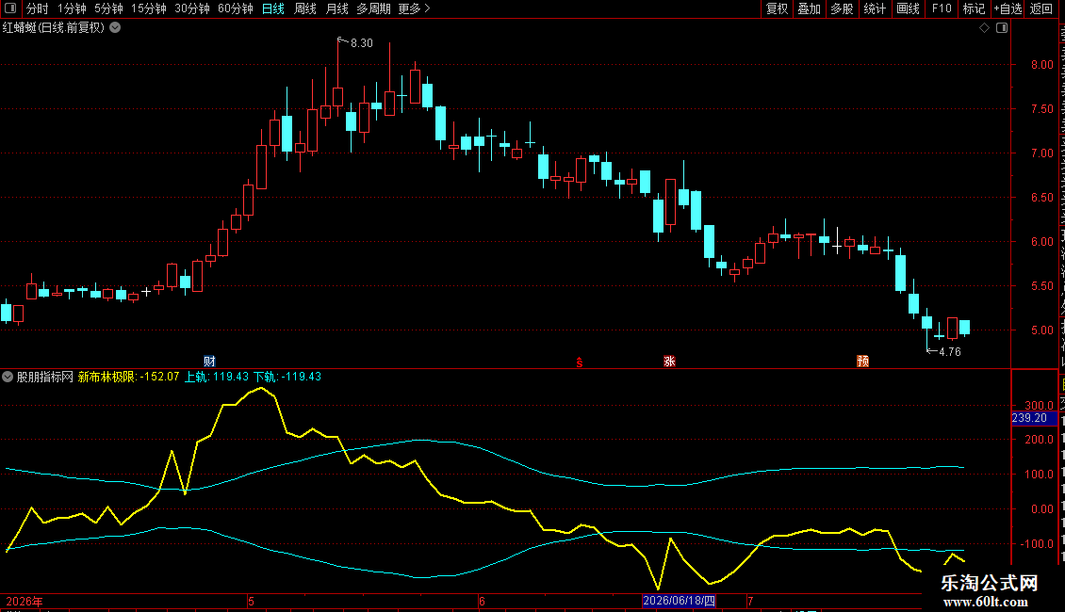Open the 多股 multi-stock view
Image resolution: width=1065 pixels, height=612 pixels.
pos(843,8)
